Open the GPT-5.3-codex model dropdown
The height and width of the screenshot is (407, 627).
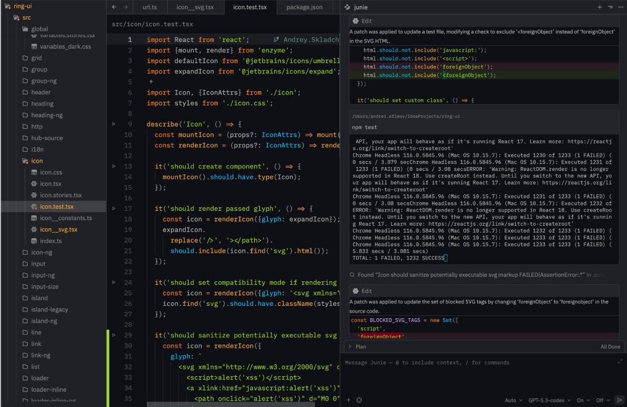pos(549,400)
